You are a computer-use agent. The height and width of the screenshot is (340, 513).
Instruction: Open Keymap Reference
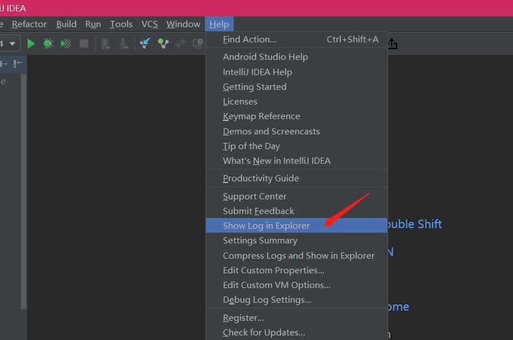click(296, 116)
